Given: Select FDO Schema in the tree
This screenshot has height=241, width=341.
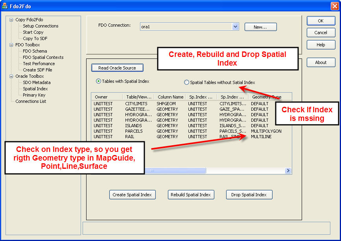Looking at the screenshot, I should pyautogui.click(x=35, y=51).
